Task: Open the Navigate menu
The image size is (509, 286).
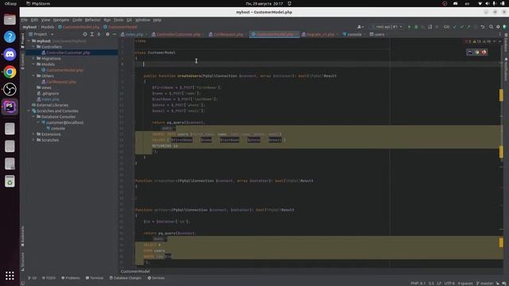Action: click(61, 20)
